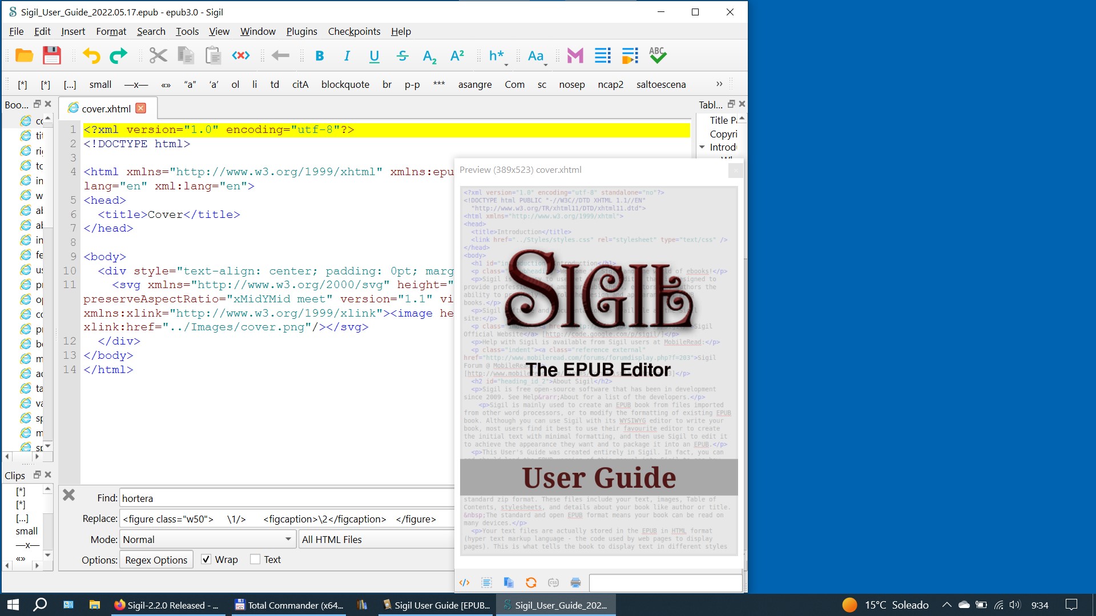Image resolution: width=1096 pixels, height=616 pixels.
Task: Click the Undo arrow icon
Action: (91, 56)
